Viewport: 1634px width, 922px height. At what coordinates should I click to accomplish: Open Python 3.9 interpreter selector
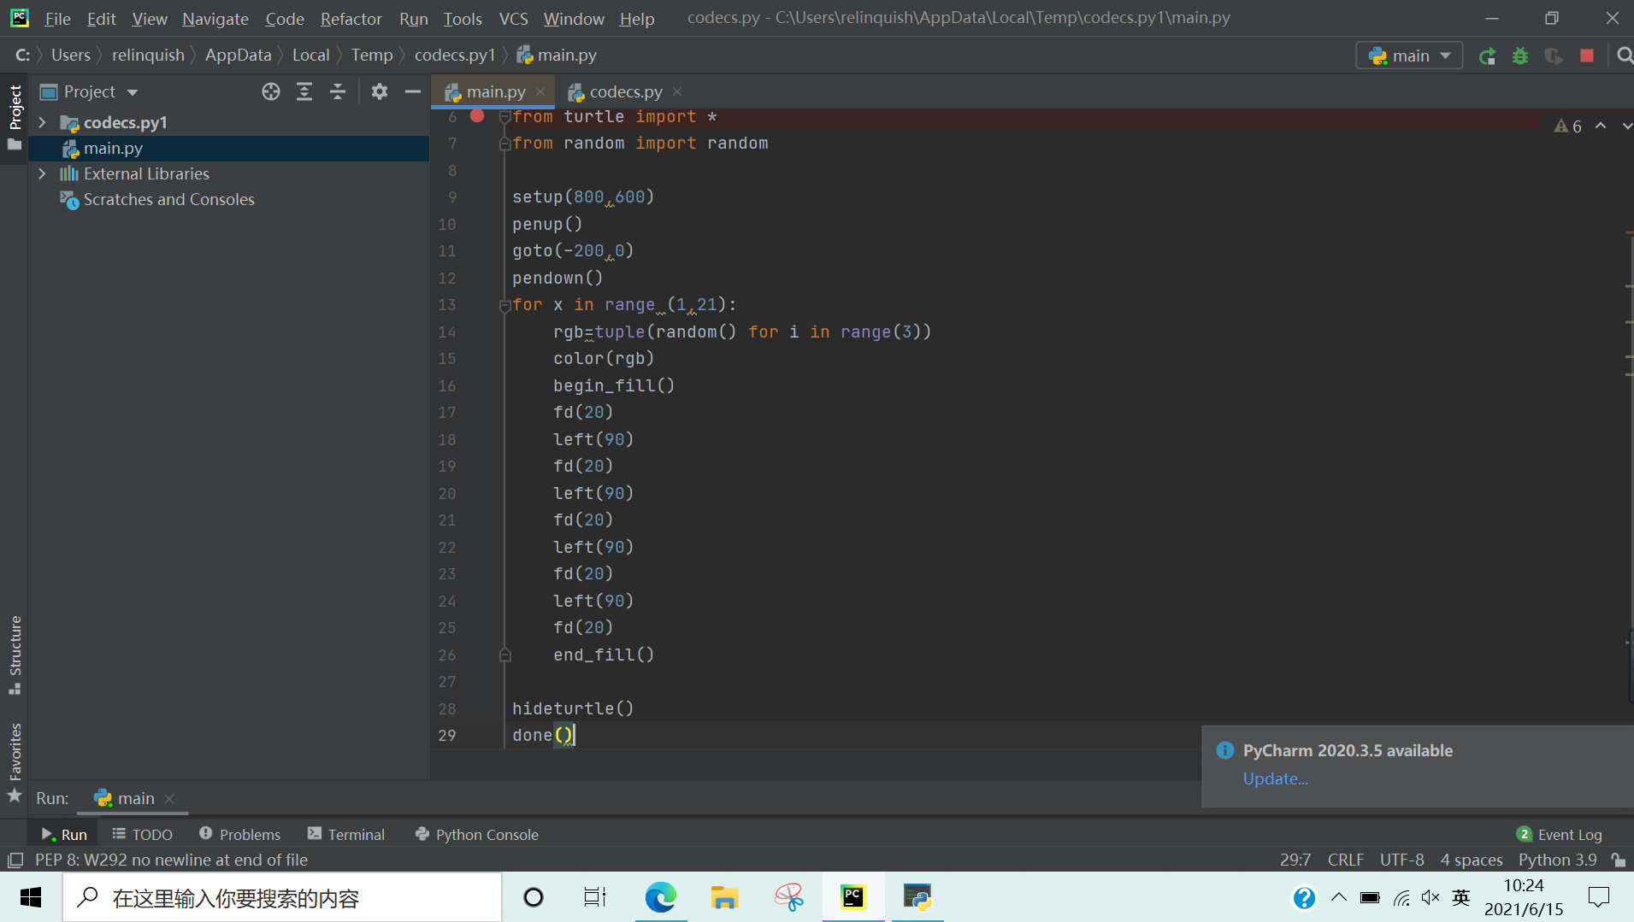[1558, 860]
